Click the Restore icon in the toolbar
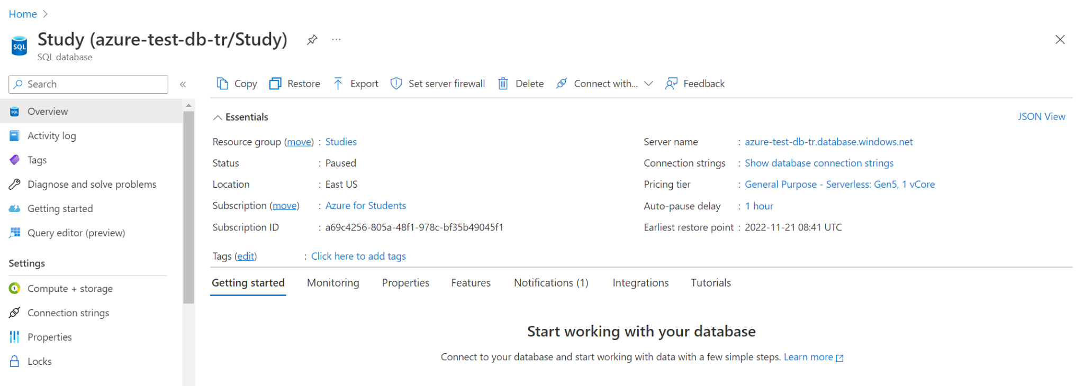The image size is (1084, 386). pyautogui.click(x=275, y=84)
